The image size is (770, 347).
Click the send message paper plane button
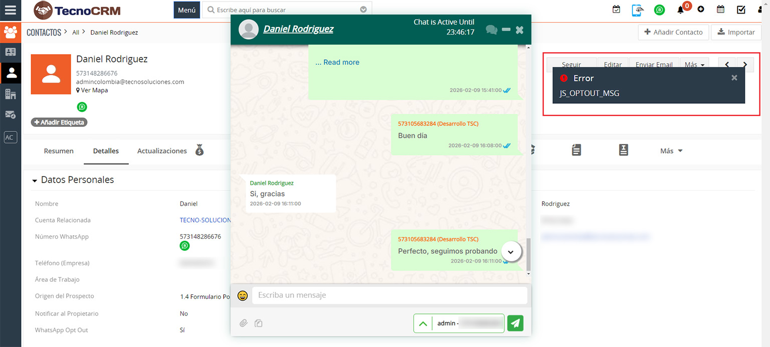(515, 323)
